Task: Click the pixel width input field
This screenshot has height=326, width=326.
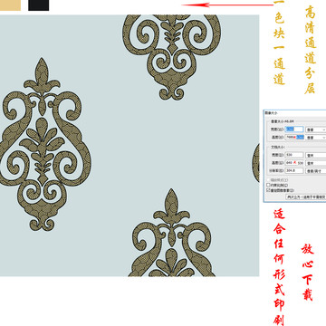Action: click(x=294, y=129)
